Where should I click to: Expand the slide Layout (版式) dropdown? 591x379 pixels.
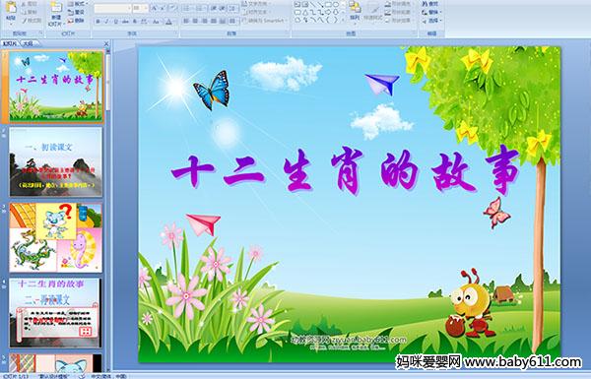tap(78, 3)
